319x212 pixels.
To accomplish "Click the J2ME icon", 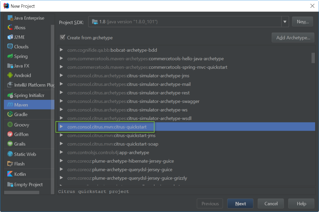I will 10,37.
